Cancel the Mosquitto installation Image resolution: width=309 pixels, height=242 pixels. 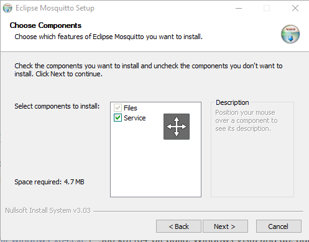(x=279, y=226)
